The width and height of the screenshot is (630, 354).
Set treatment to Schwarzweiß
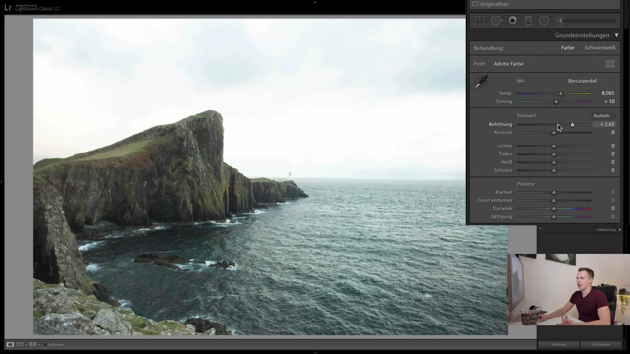click(600, 48)
